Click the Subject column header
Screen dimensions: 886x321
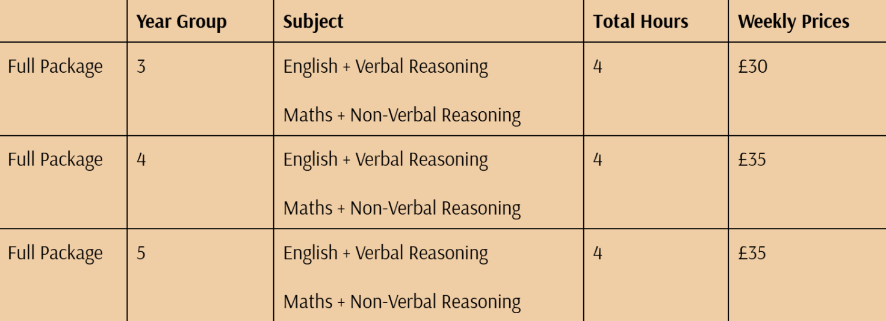coord(313,22)
